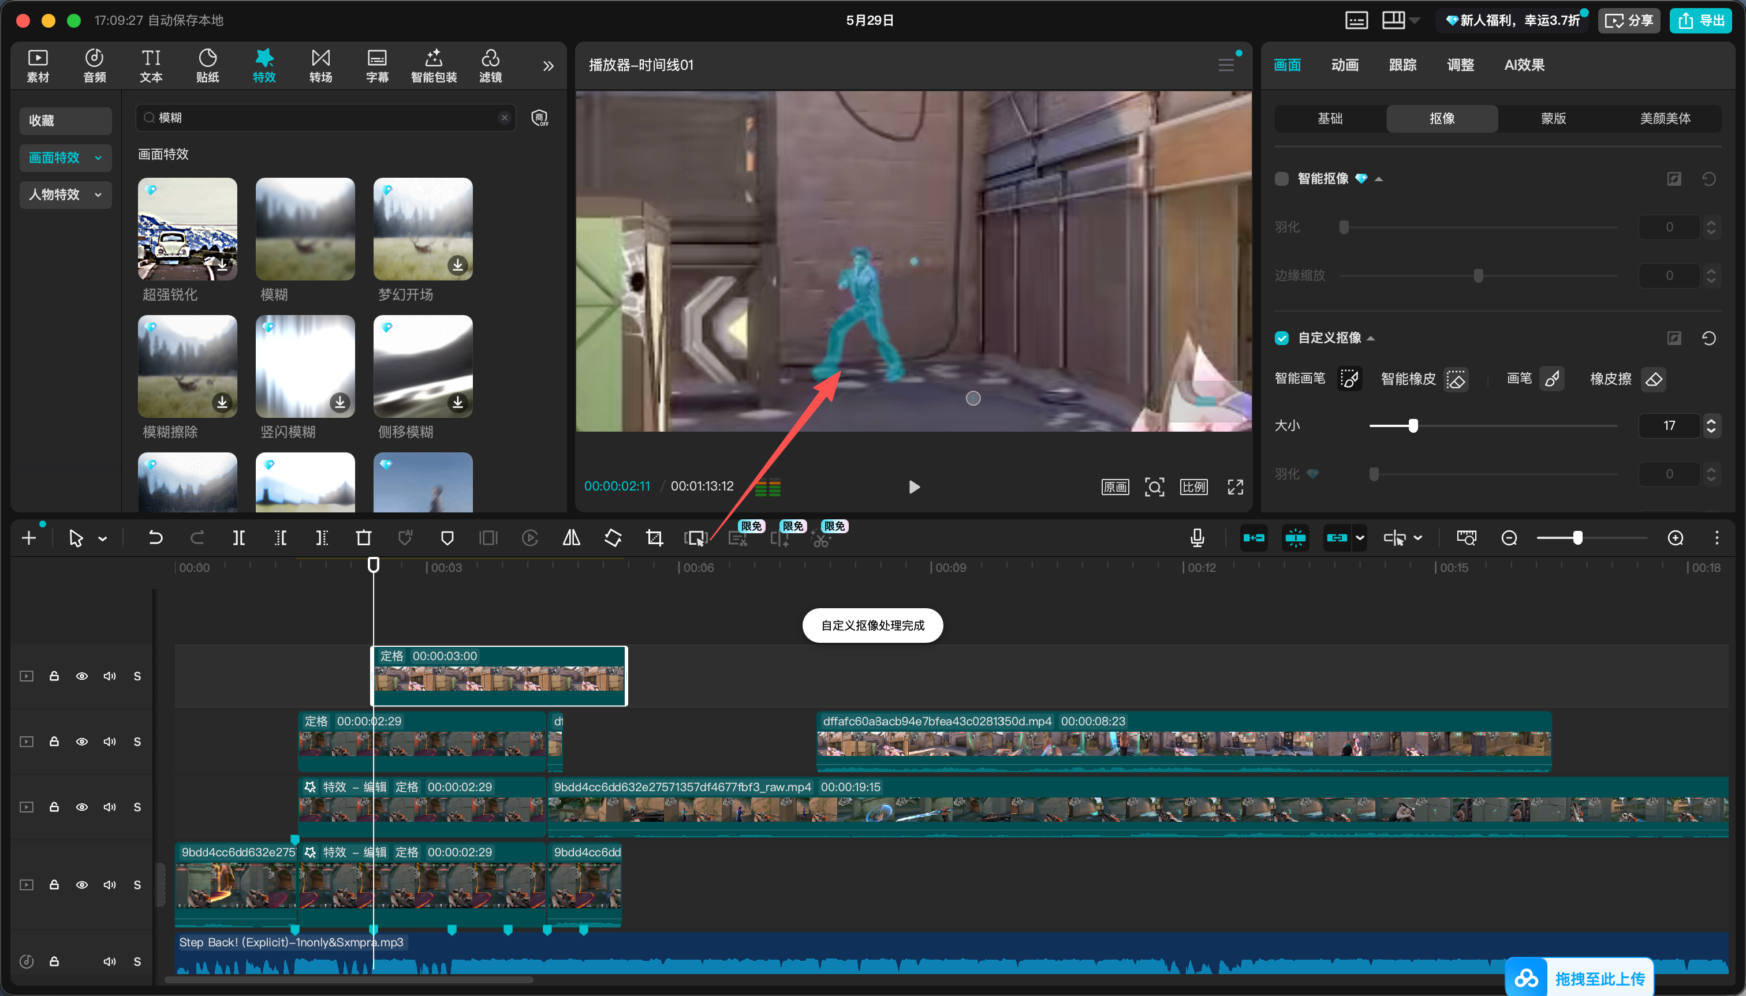Open the 收藏 favorites section
The image size is (1746, 996).
point(65,121)
